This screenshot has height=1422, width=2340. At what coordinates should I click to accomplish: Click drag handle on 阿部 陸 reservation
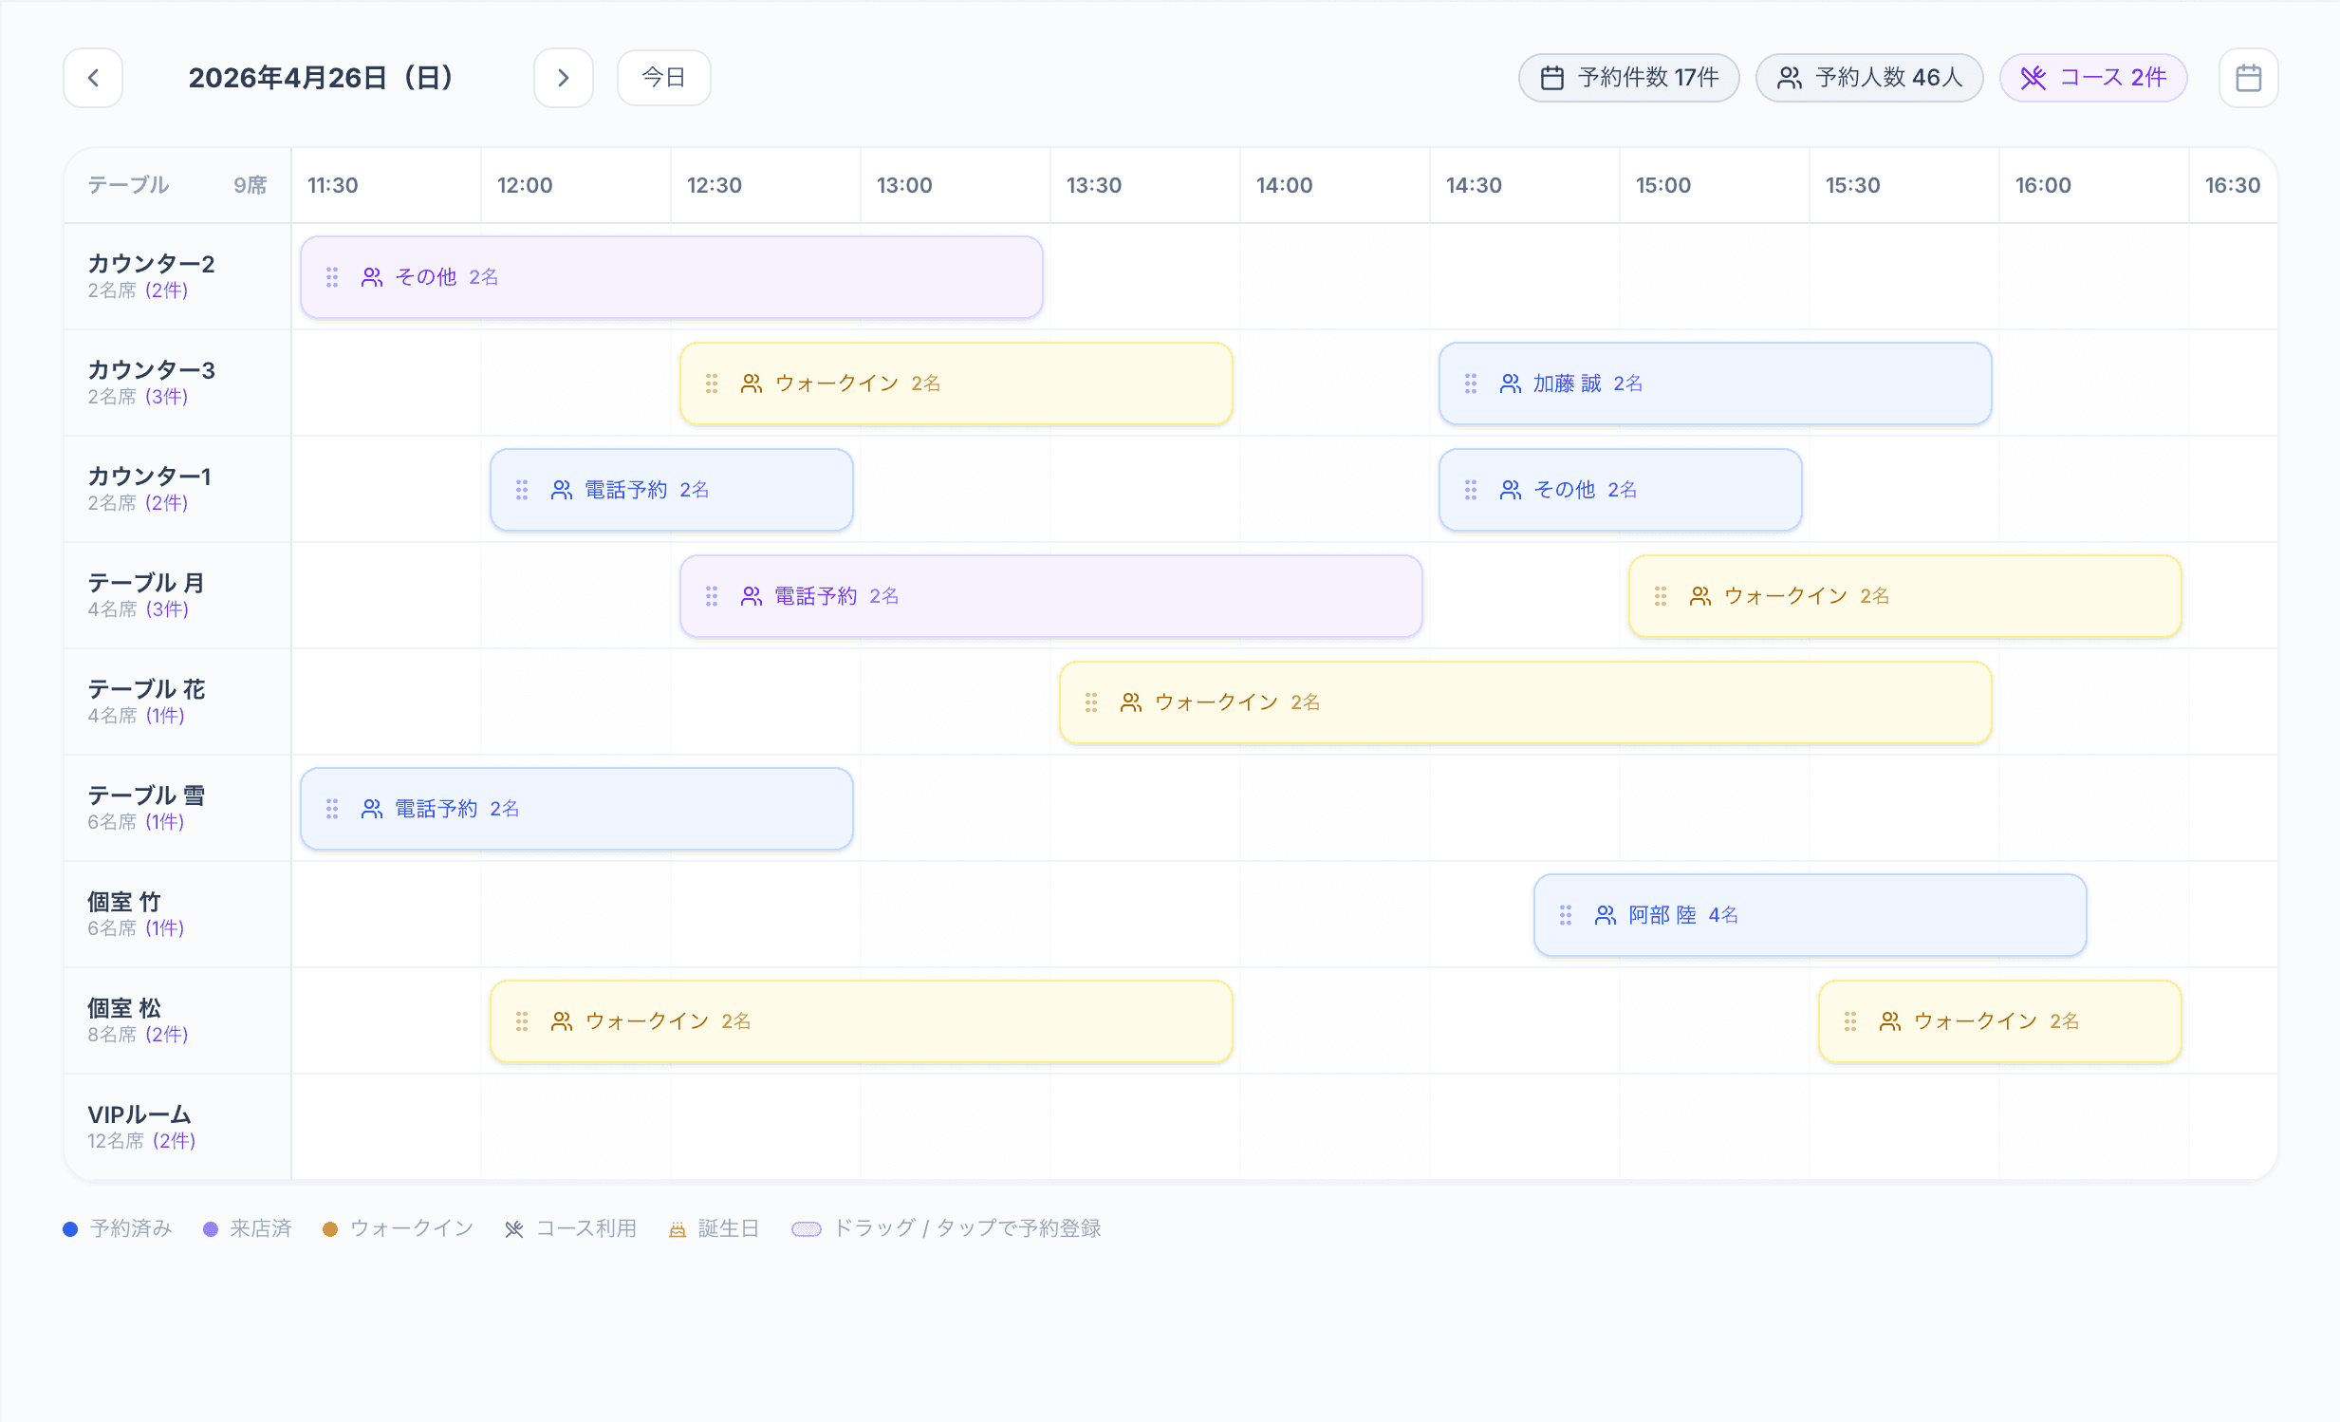tap(1565, 915)
